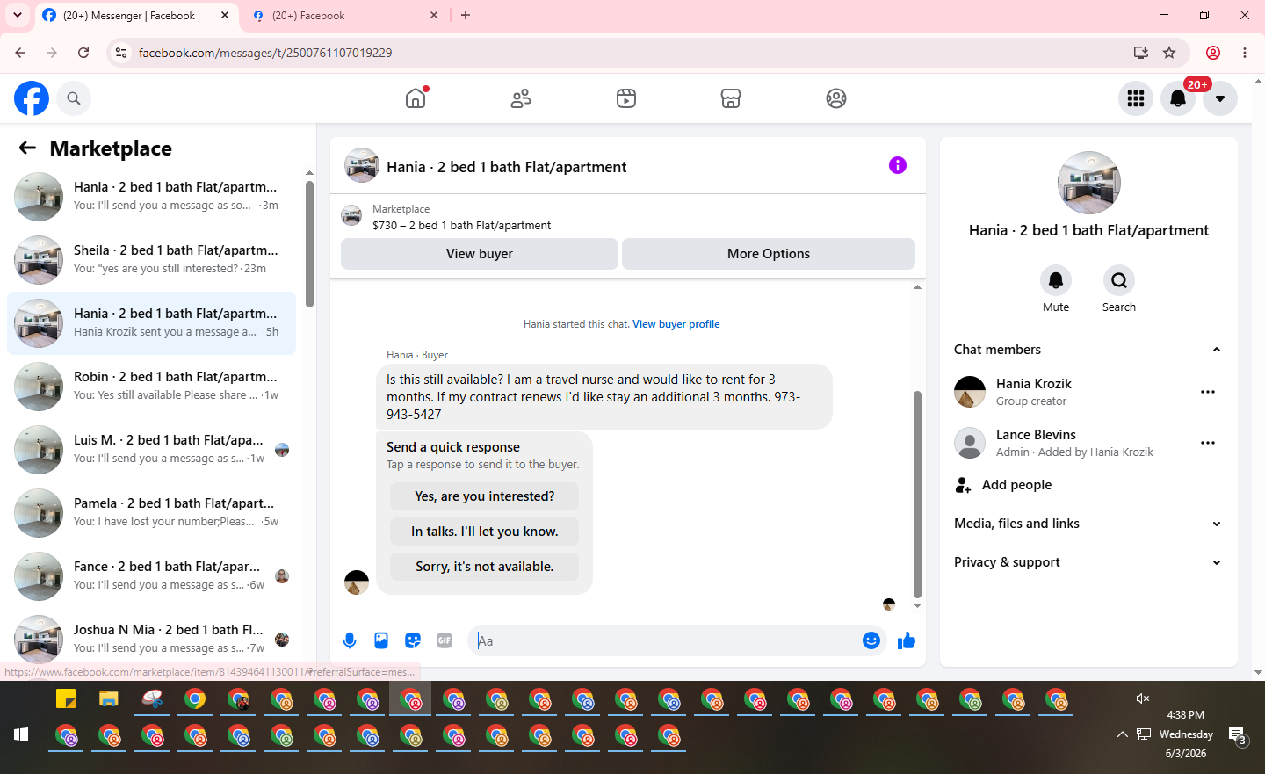Click the More Options button
1265x774 pixels.
(769, 254)
